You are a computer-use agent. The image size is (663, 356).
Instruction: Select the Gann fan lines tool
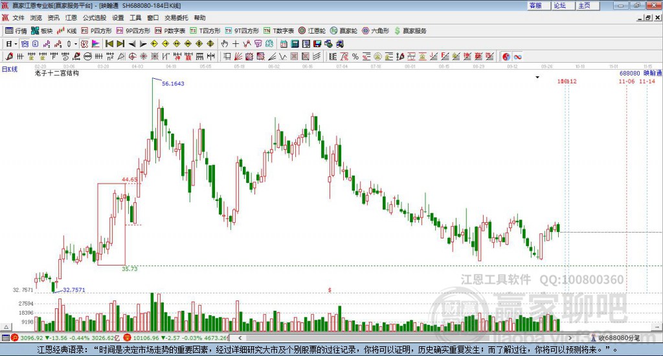click(238, 56)
